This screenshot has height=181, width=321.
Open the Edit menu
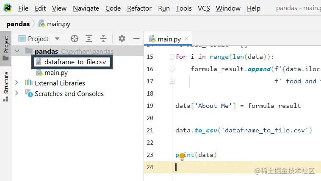(40, 8)
